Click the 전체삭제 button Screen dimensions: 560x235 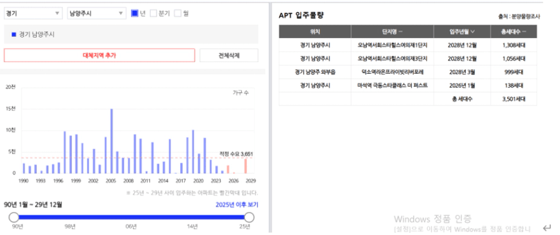coord(228,55)
